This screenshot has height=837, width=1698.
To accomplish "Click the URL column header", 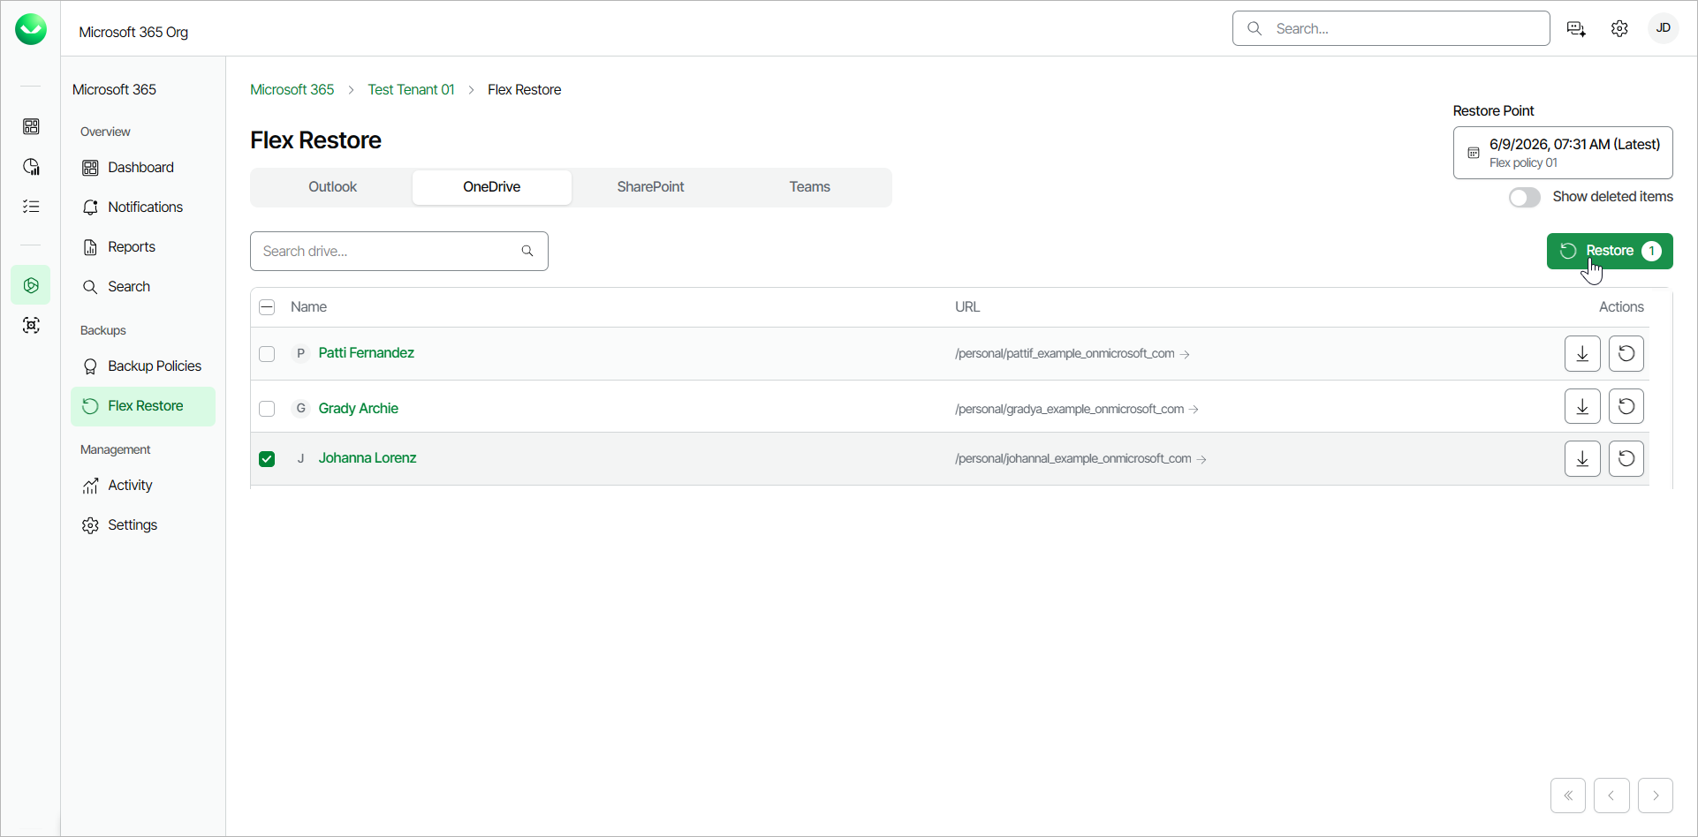I will click(x=967, y=307).
